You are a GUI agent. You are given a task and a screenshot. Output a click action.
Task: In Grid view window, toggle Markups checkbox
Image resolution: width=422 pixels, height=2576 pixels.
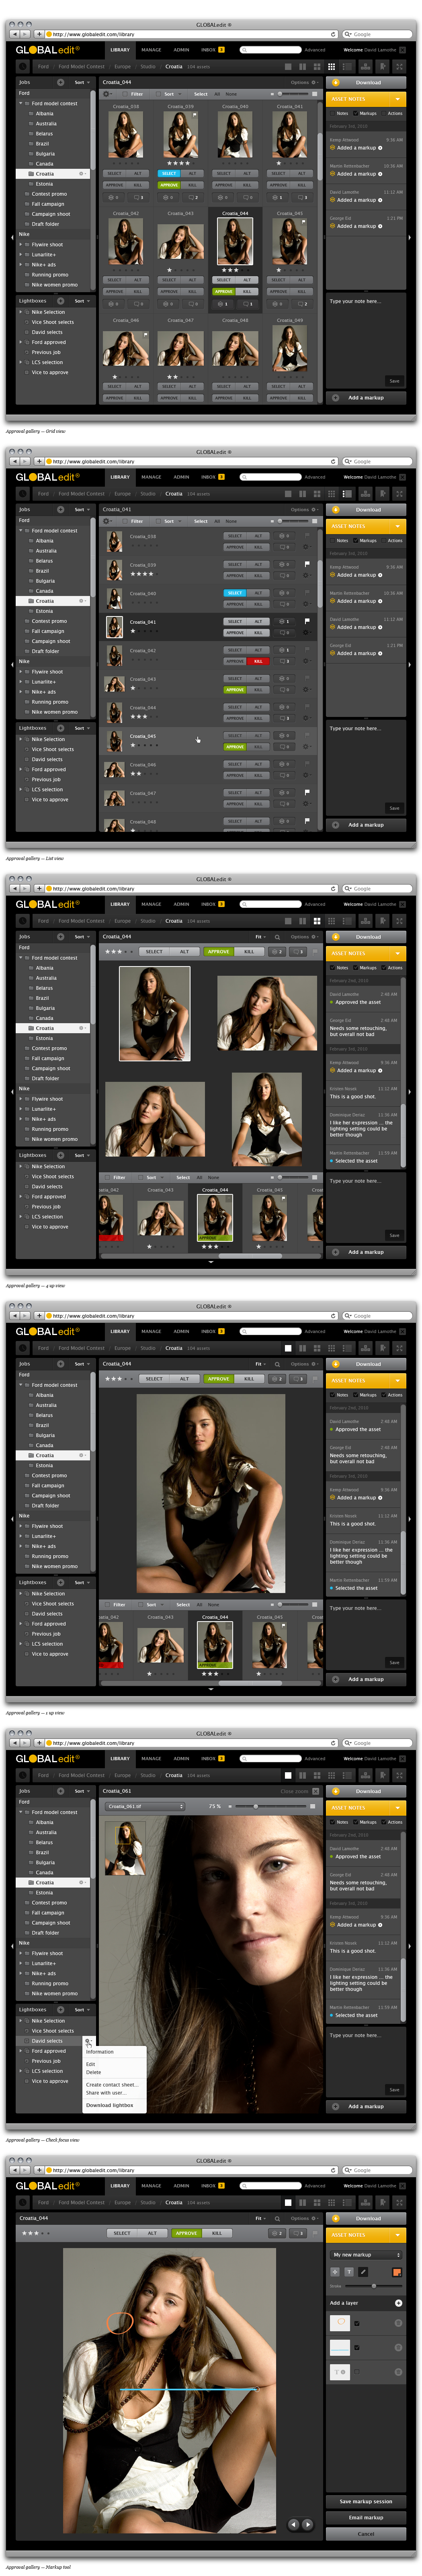357,113
